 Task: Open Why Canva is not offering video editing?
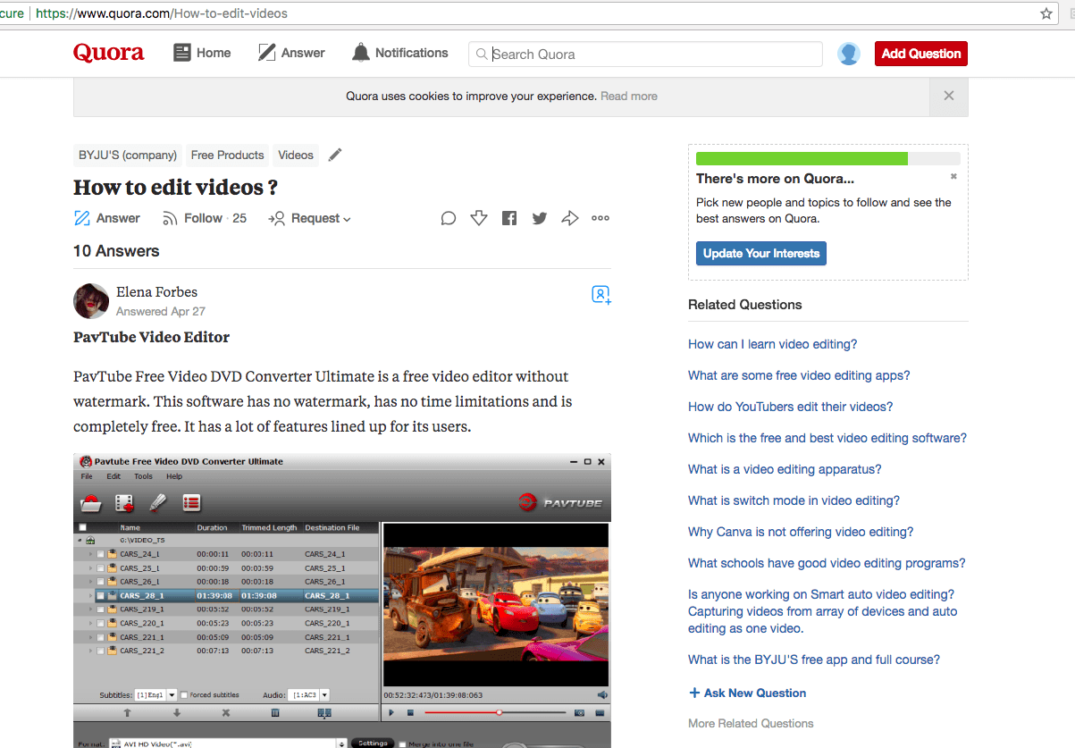801,532
